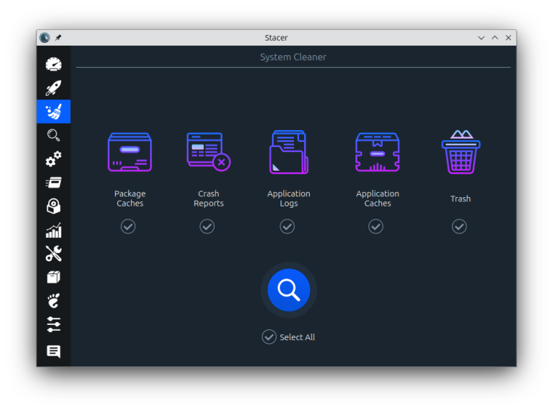Click the Trash basket icon
Image resolution: width=553 pixels, height=410 pixels.
pos(461,152)
